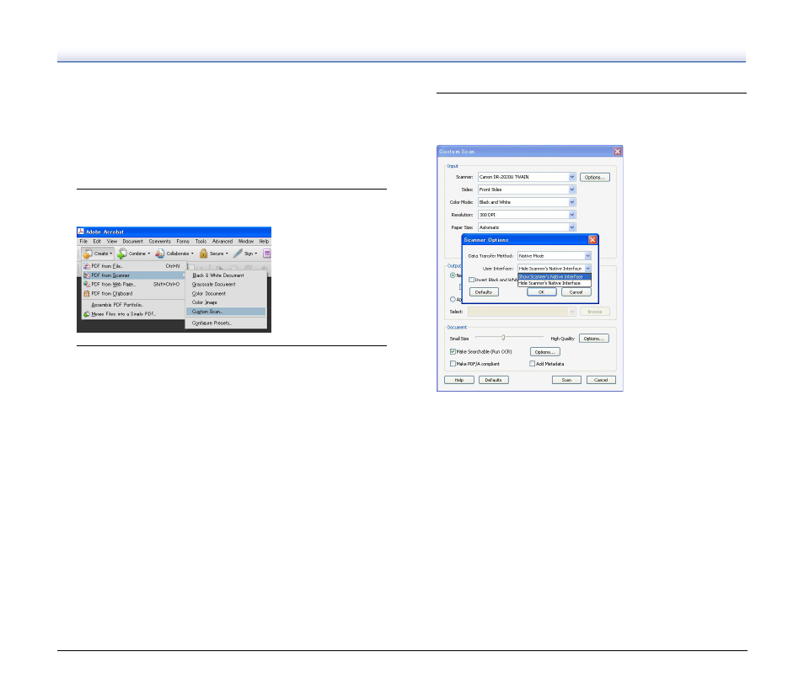This screenshot has height=689, width=804.
Task: Open the File menu in Acrobat
Action: (83, 242)
